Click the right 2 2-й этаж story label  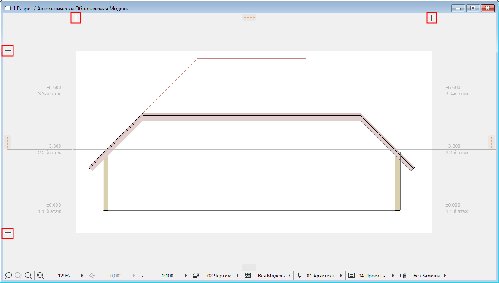pos(457,153)
